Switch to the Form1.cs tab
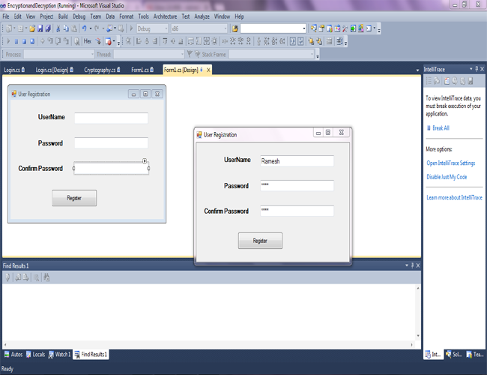The height and width of the screenshot is (375, 487). click(142, 70)
